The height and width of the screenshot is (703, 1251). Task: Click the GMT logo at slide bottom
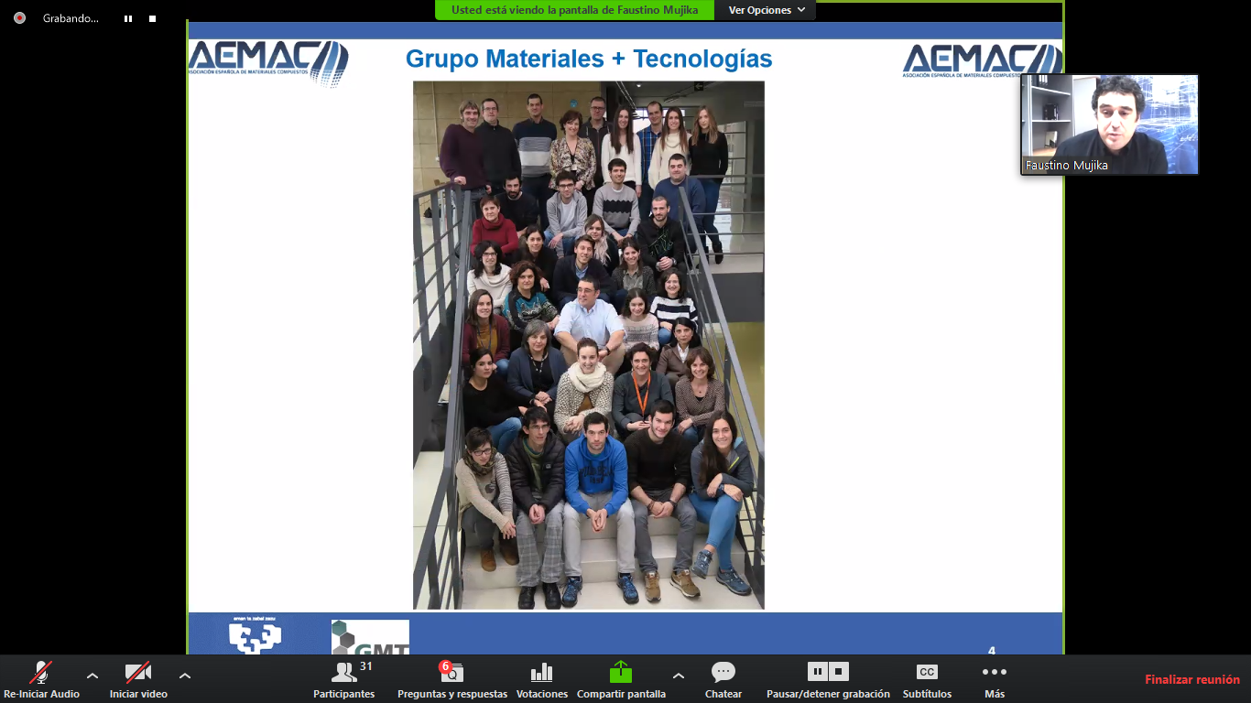(370, 637)
